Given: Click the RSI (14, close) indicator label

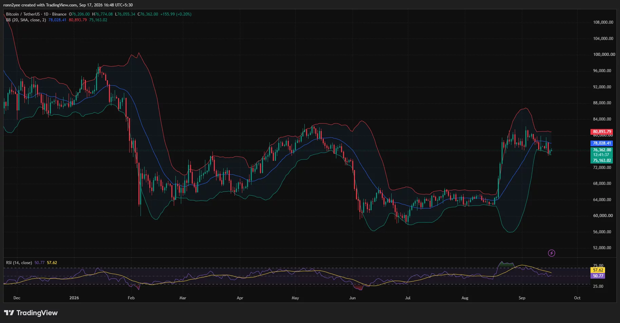Looking at the screenshot, I should click(19, 263).
